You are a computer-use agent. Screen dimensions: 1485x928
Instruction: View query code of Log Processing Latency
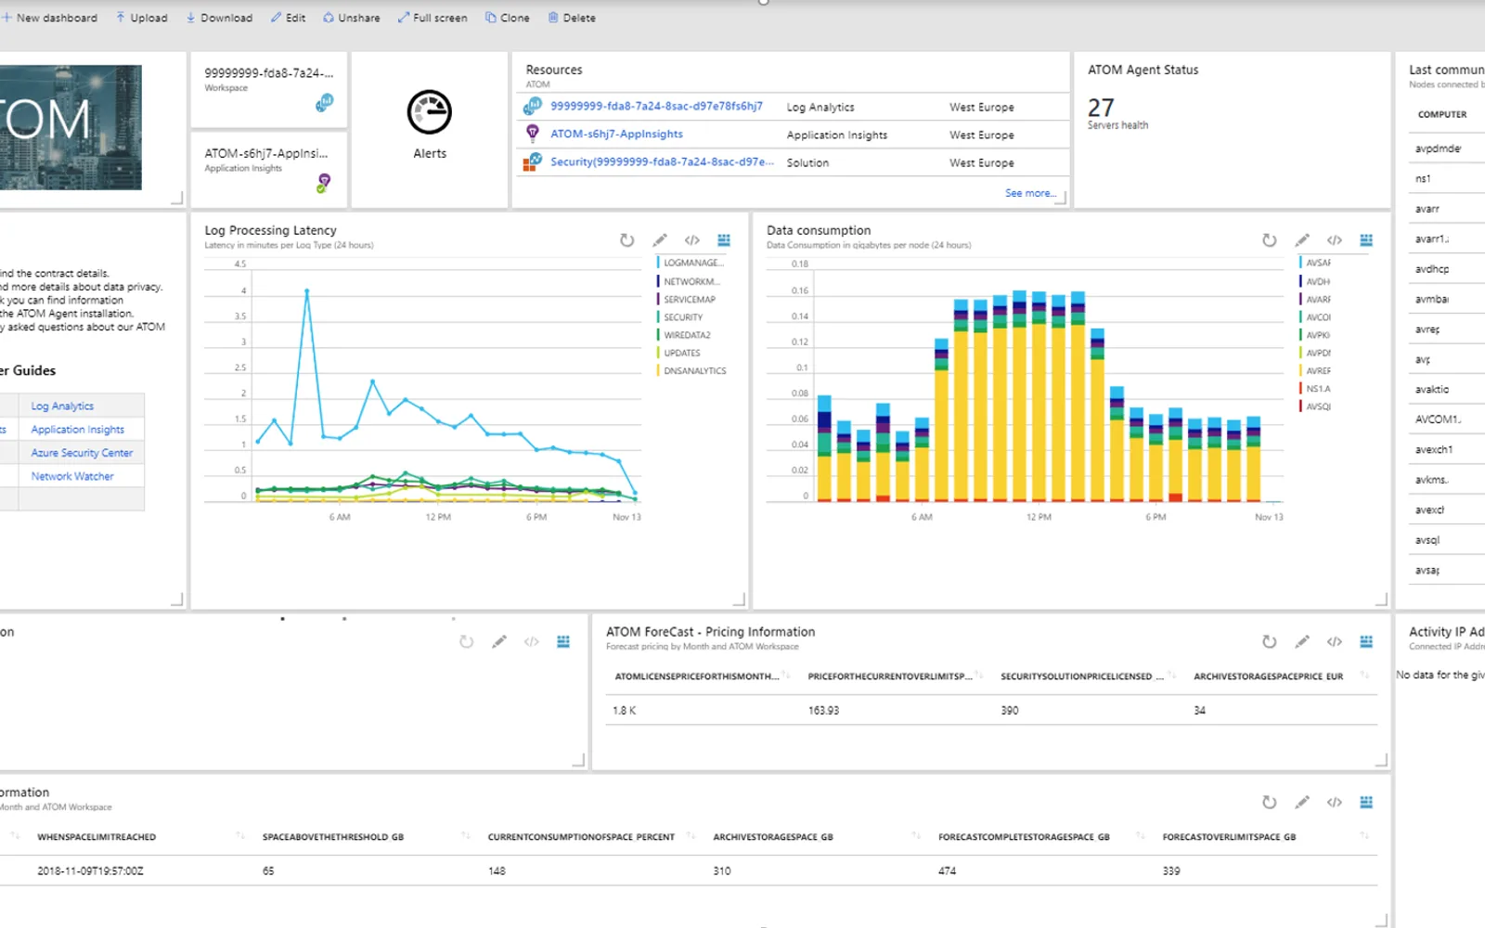click(692, 240)
